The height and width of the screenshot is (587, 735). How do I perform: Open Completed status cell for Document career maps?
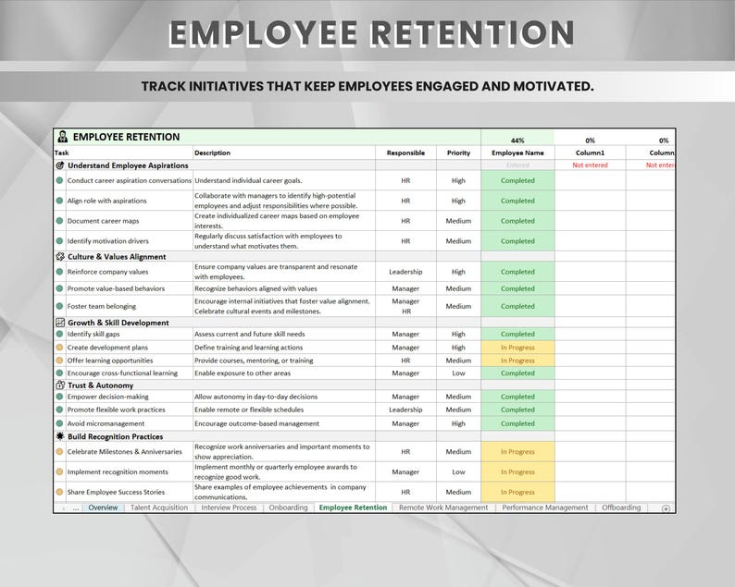coord(517,221)
